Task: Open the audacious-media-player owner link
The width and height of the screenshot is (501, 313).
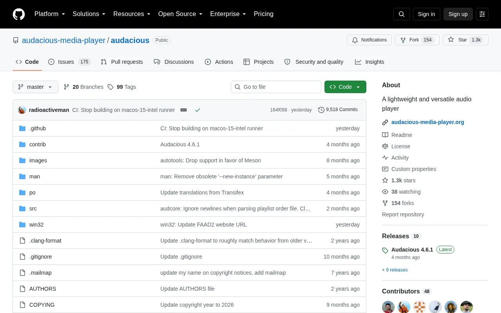Action: [x=64, y=40]
